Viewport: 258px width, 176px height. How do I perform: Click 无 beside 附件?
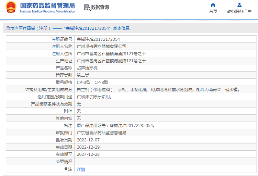pyautogui.click(x=79, y=111)
